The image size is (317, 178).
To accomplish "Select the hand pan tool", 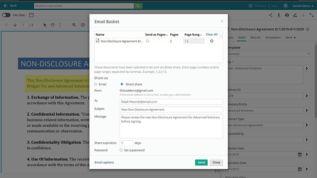I will (53, 25).
